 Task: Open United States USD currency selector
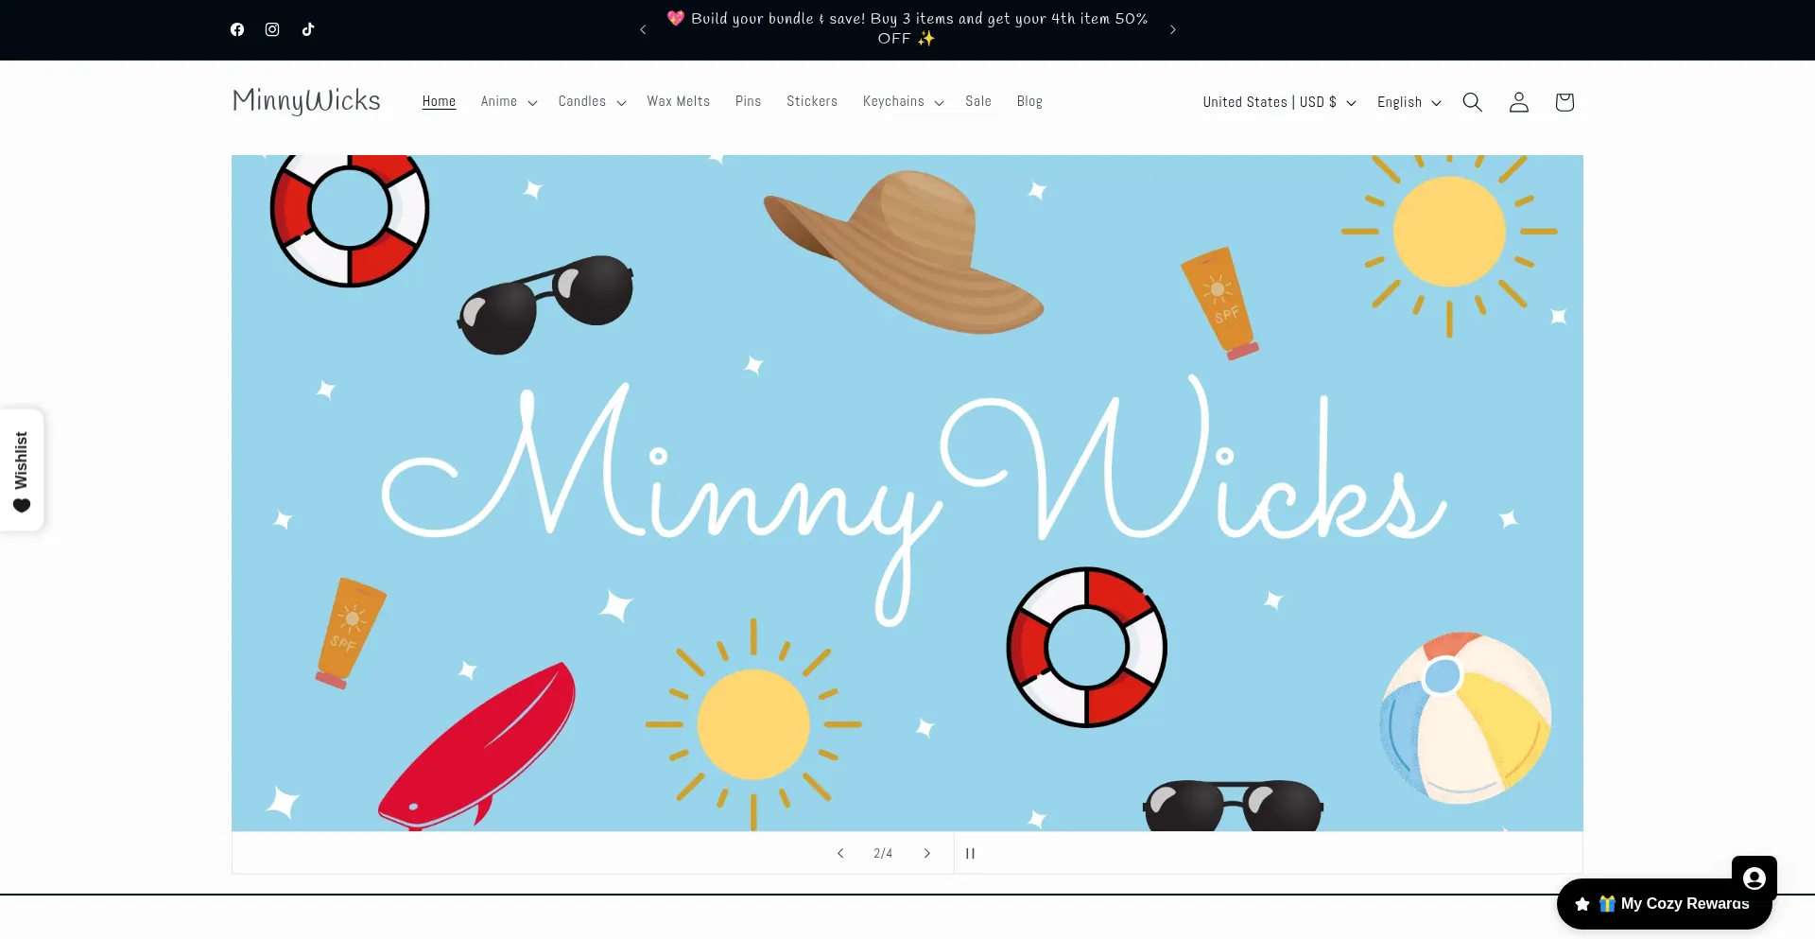(1279, 102)
